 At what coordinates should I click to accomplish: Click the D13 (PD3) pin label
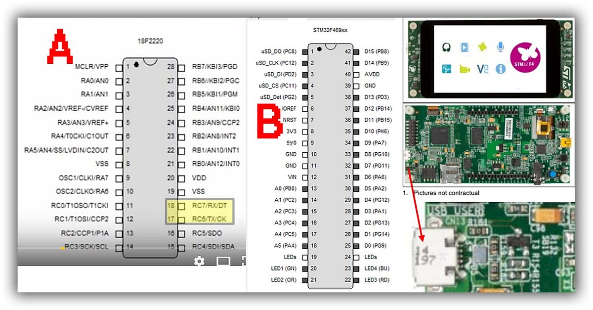point(377,97)
